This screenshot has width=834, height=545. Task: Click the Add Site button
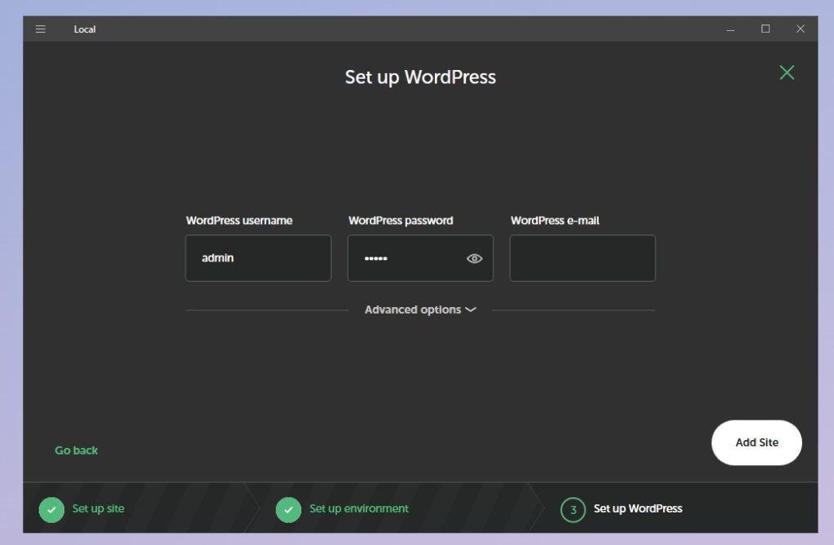pyautogui.click(x=757, y=442)
